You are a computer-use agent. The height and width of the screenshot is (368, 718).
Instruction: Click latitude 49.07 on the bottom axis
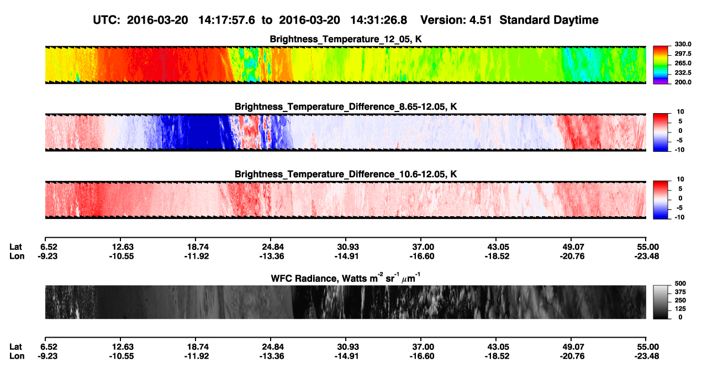(x=573, y=347)
